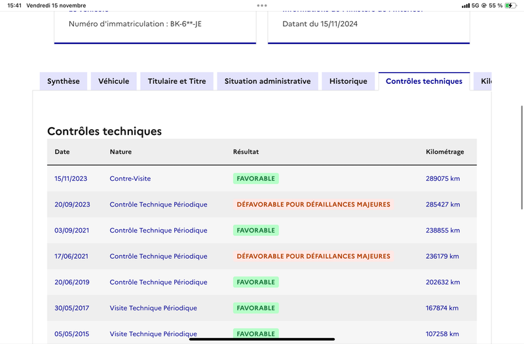Image resolution: width=524 pixels, height=344 pixels.
Task: Click the DÉFAVORABLE badge for 20/09/2023
Action: coord(314,204)
